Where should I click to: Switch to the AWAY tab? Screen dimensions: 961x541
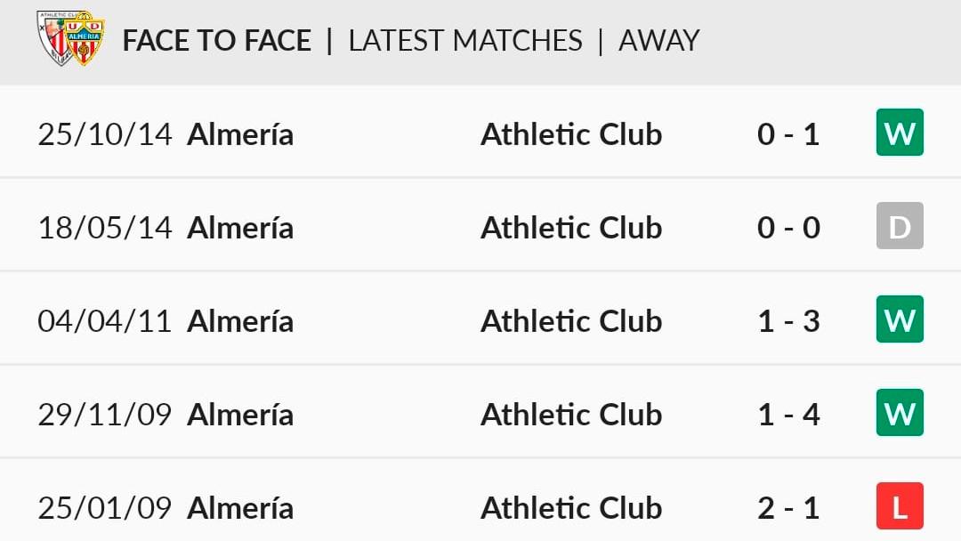pyautogui.click(x=658, y=41)
